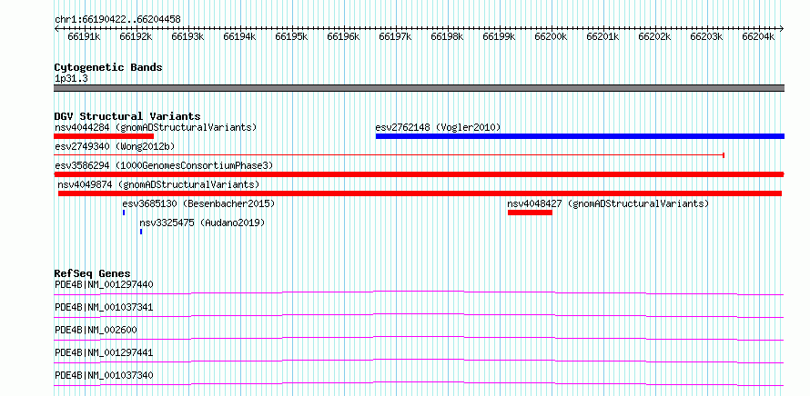Screen dimensions: 810x396
Task: Click the 1p31.3 band label
Action: (71, 78)
